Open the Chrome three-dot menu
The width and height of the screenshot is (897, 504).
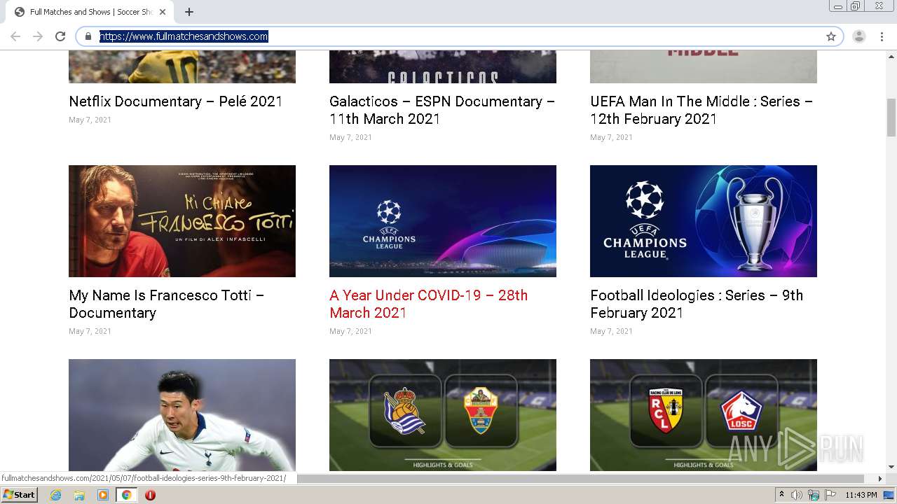pos(882,36)
